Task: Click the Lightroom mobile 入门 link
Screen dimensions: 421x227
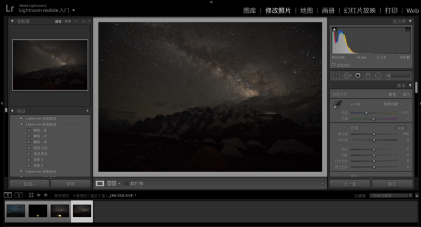Action: click(44, 10)
